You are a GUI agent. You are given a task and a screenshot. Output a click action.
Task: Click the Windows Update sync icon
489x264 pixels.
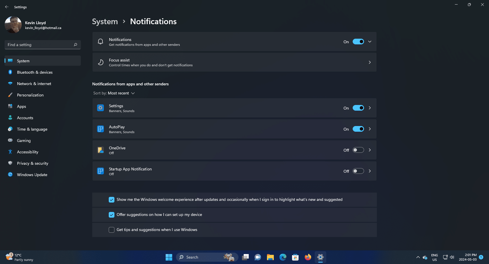(x=10, y=175)
